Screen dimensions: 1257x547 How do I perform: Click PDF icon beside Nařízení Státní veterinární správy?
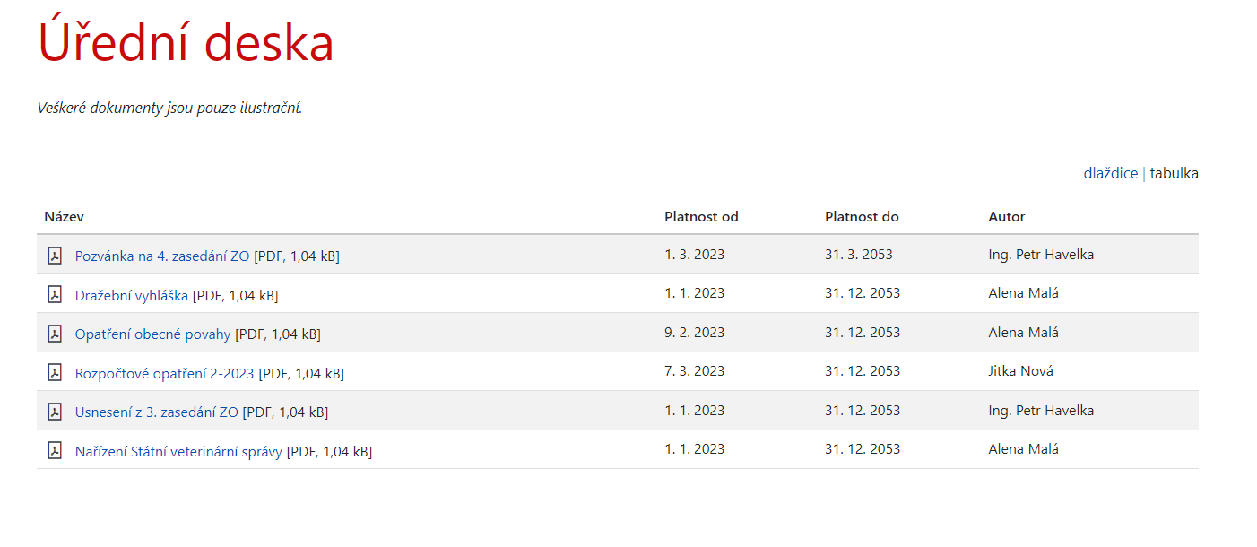tap(55, 450)
